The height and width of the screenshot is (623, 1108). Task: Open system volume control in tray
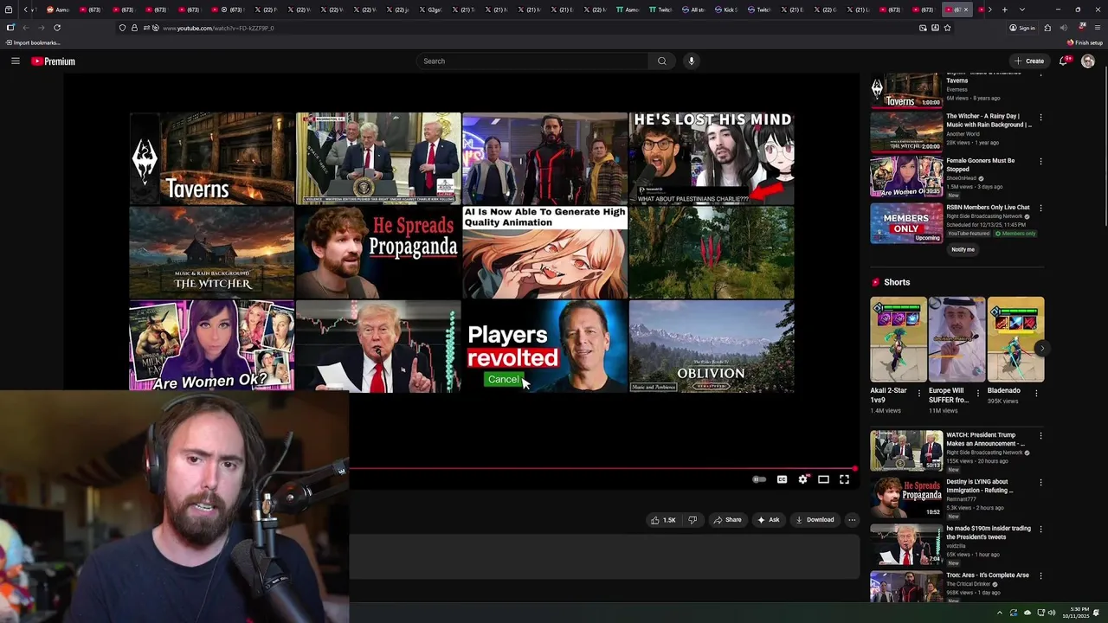(1052, 613)
